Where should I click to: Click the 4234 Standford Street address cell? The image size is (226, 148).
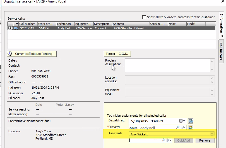coord(131,28)
